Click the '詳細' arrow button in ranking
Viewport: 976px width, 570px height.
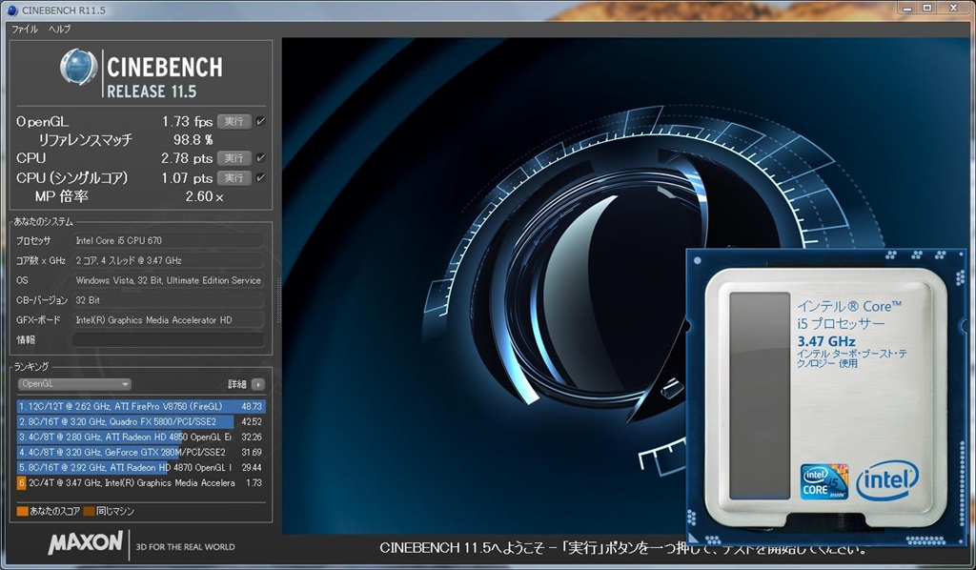point(257,384)
